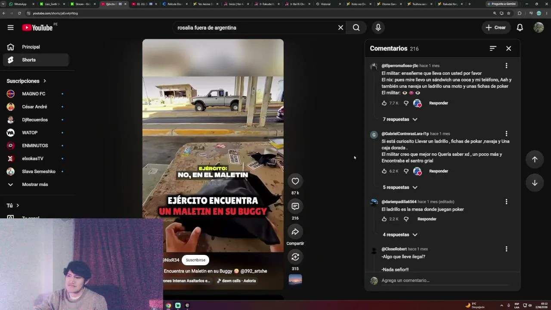Reload the page with browser refresh

19,13
